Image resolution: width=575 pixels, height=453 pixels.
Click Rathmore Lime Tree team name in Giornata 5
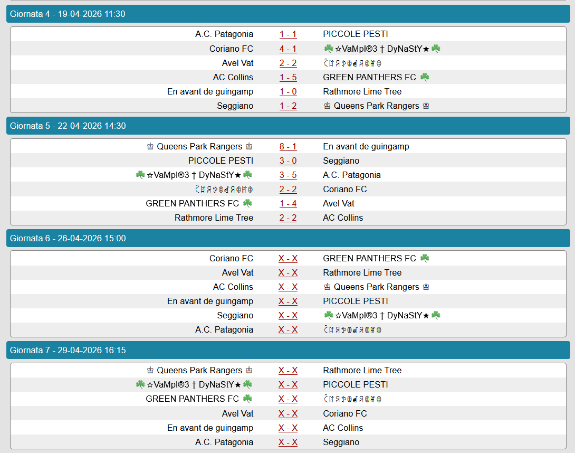[x=214, y=218]
